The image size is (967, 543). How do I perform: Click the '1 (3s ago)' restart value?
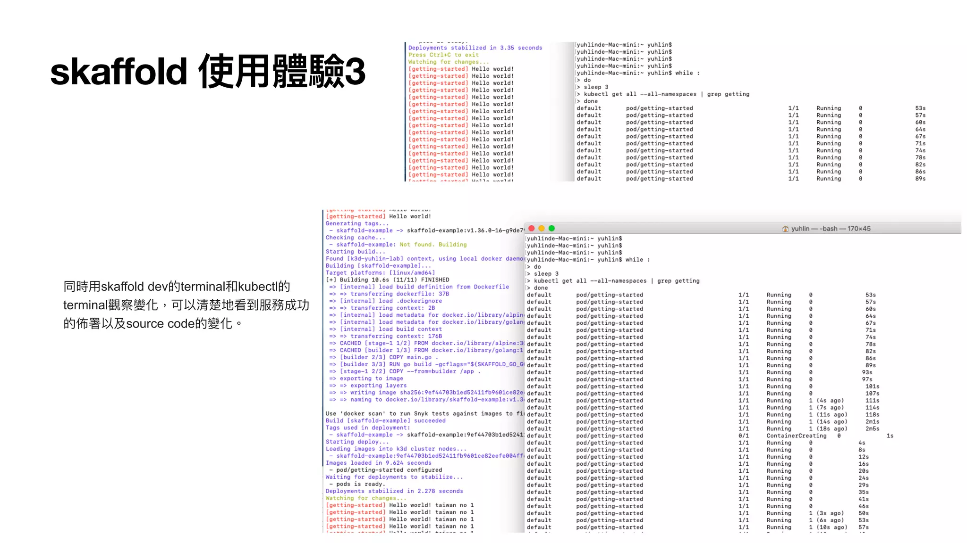(x=826, y=513)
